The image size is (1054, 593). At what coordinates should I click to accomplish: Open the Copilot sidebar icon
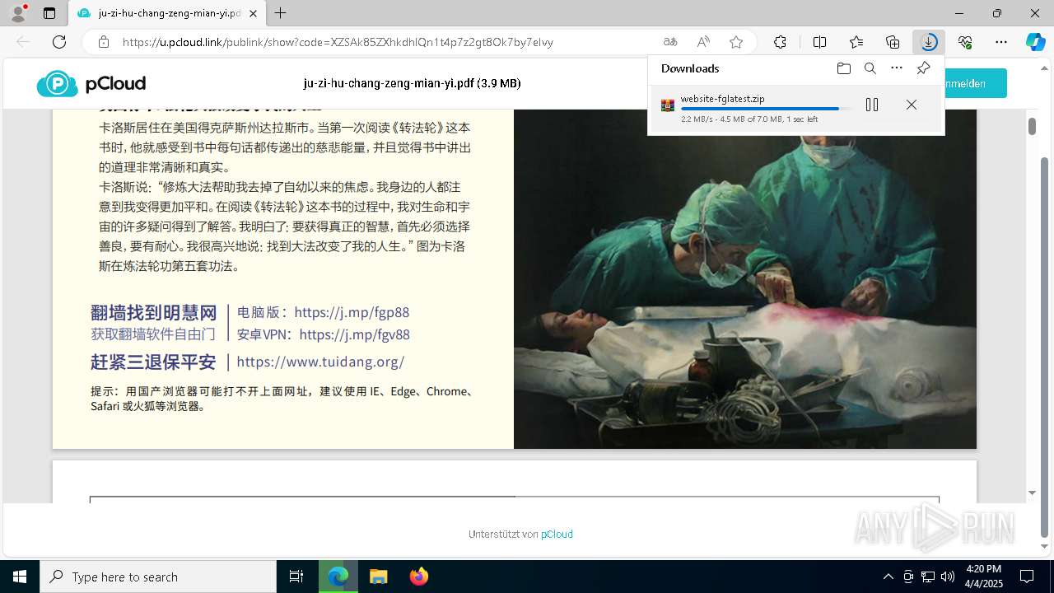point(1035,42)
